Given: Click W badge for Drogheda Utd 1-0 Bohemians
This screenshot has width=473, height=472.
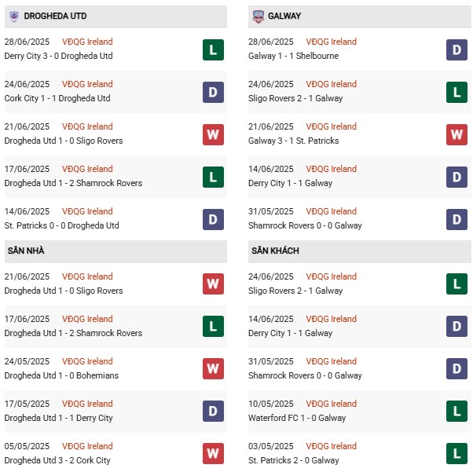Looking at the screenshot, I should (x=213, y=369).
